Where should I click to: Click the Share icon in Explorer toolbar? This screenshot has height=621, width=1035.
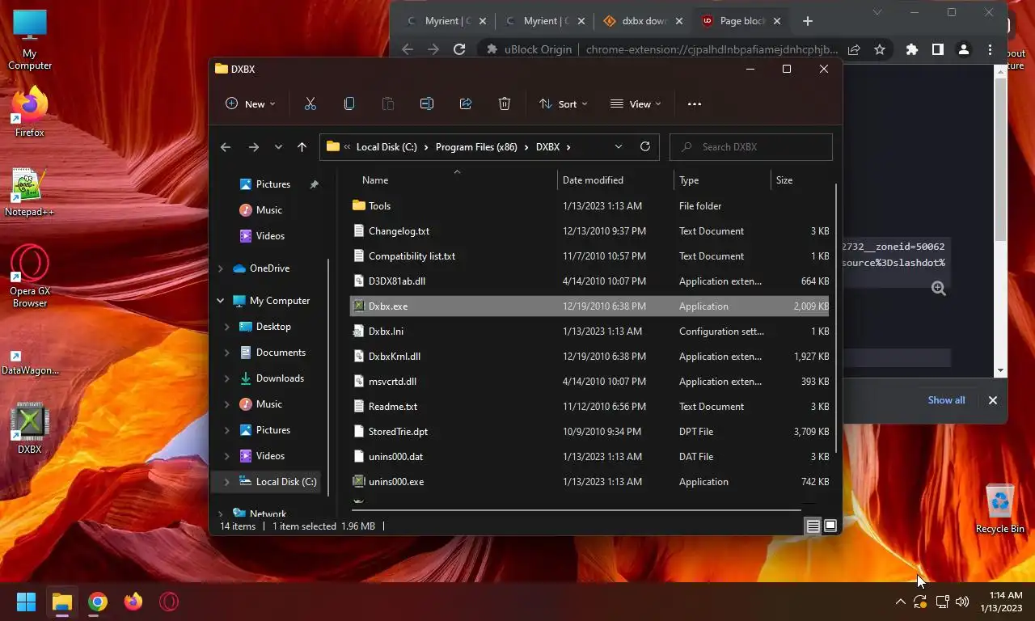coord(466,103)
